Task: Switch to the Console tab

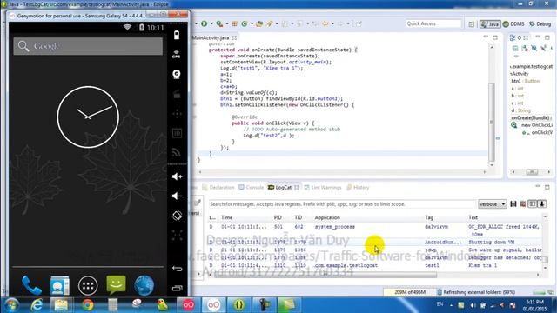Action: [x=252, y=188]
